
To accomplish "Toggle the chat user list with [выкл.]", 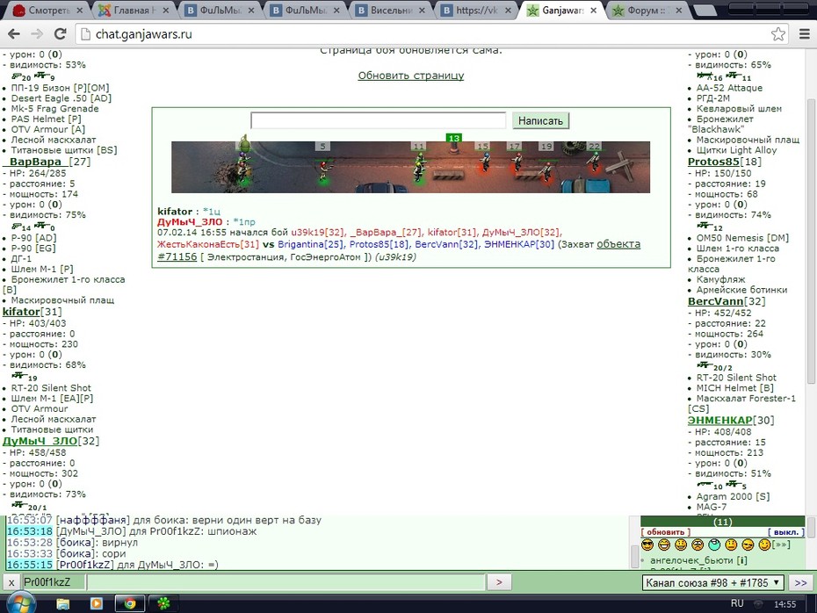I will [x=785, y=532].
